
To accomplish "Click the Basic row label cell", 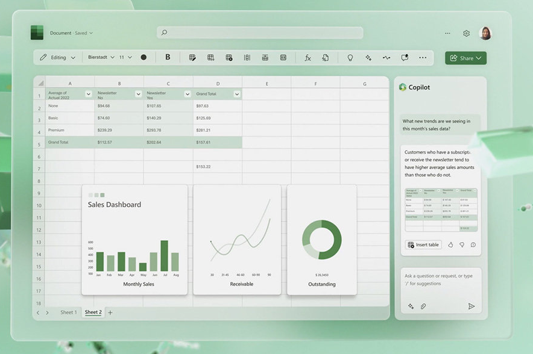I will [x=70, y=118].
